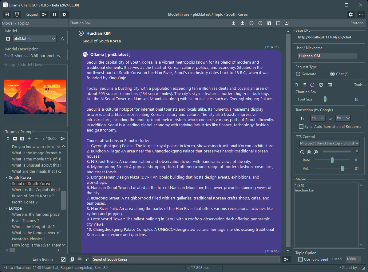The image size is (368, 272).
Task: Click the add-copy icon near prompt input
Action: [72, 259]
